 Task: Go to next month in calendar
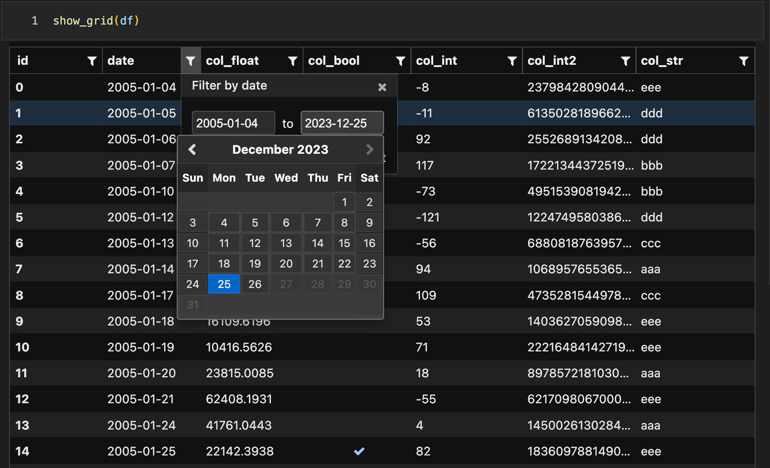click(x=369, y=150)
